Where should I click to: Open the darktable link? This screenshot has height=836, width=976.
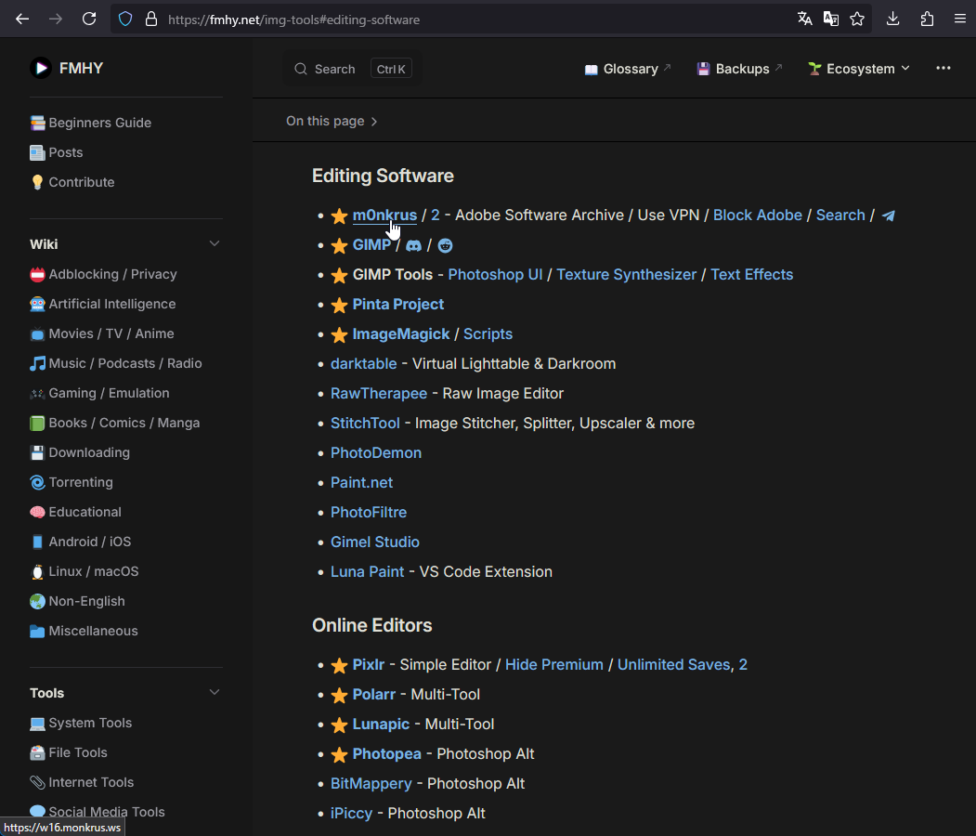[x=363, y=363]
